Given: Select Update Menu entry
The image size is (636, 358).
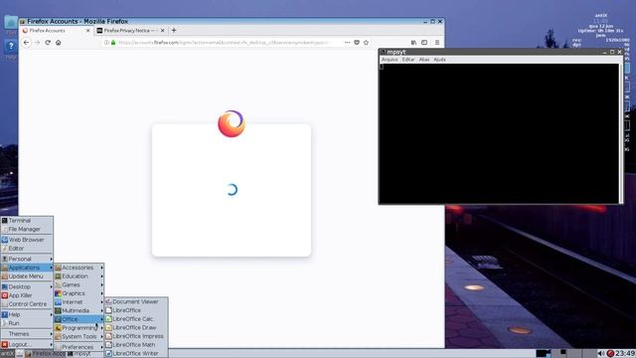Looking at the screenshot, I should pyautogui.click(x=27, y=276).
